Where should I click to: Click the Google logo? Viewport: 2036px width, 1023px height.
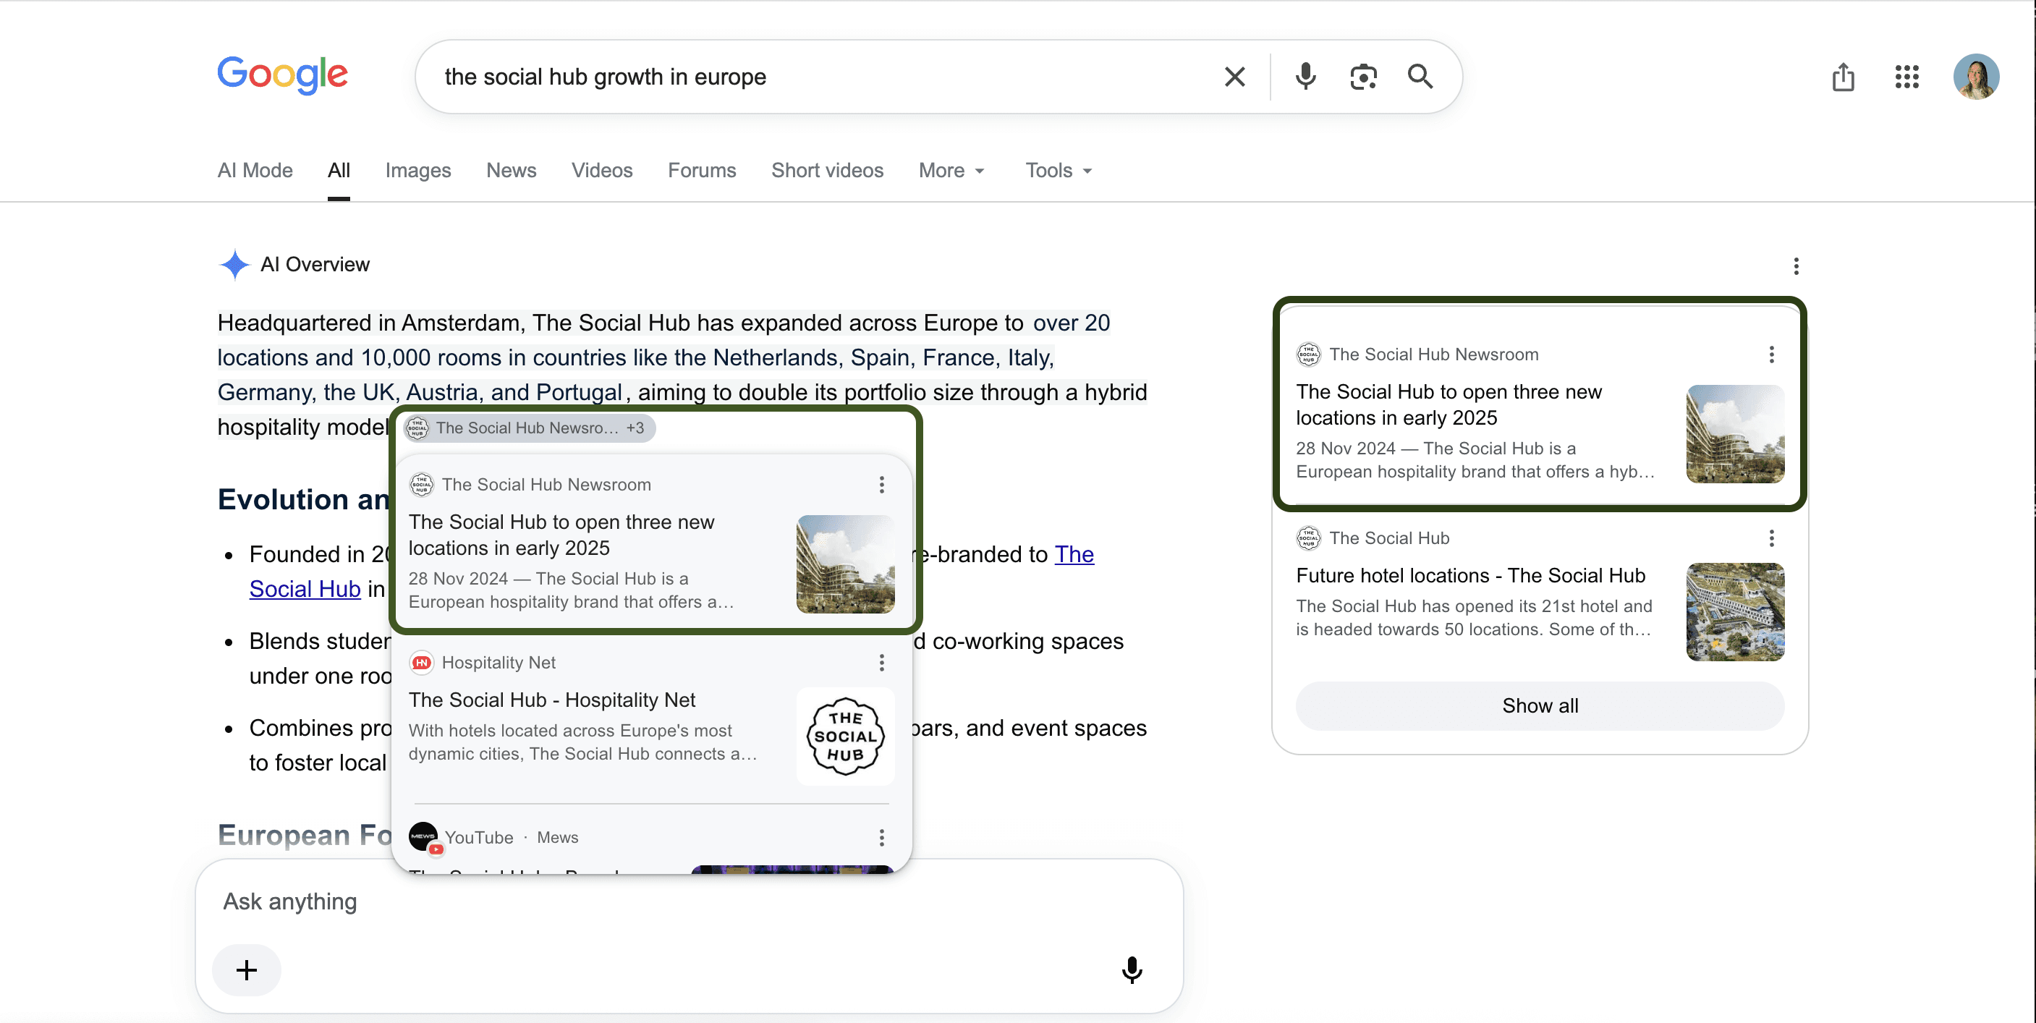(x=282, y=75)
